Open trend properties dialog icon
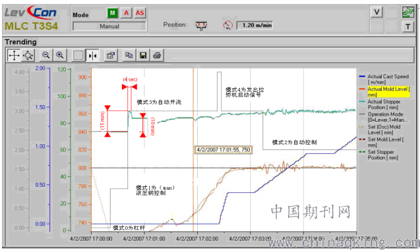This screenshot has height=250, width=420. point(111,55)
